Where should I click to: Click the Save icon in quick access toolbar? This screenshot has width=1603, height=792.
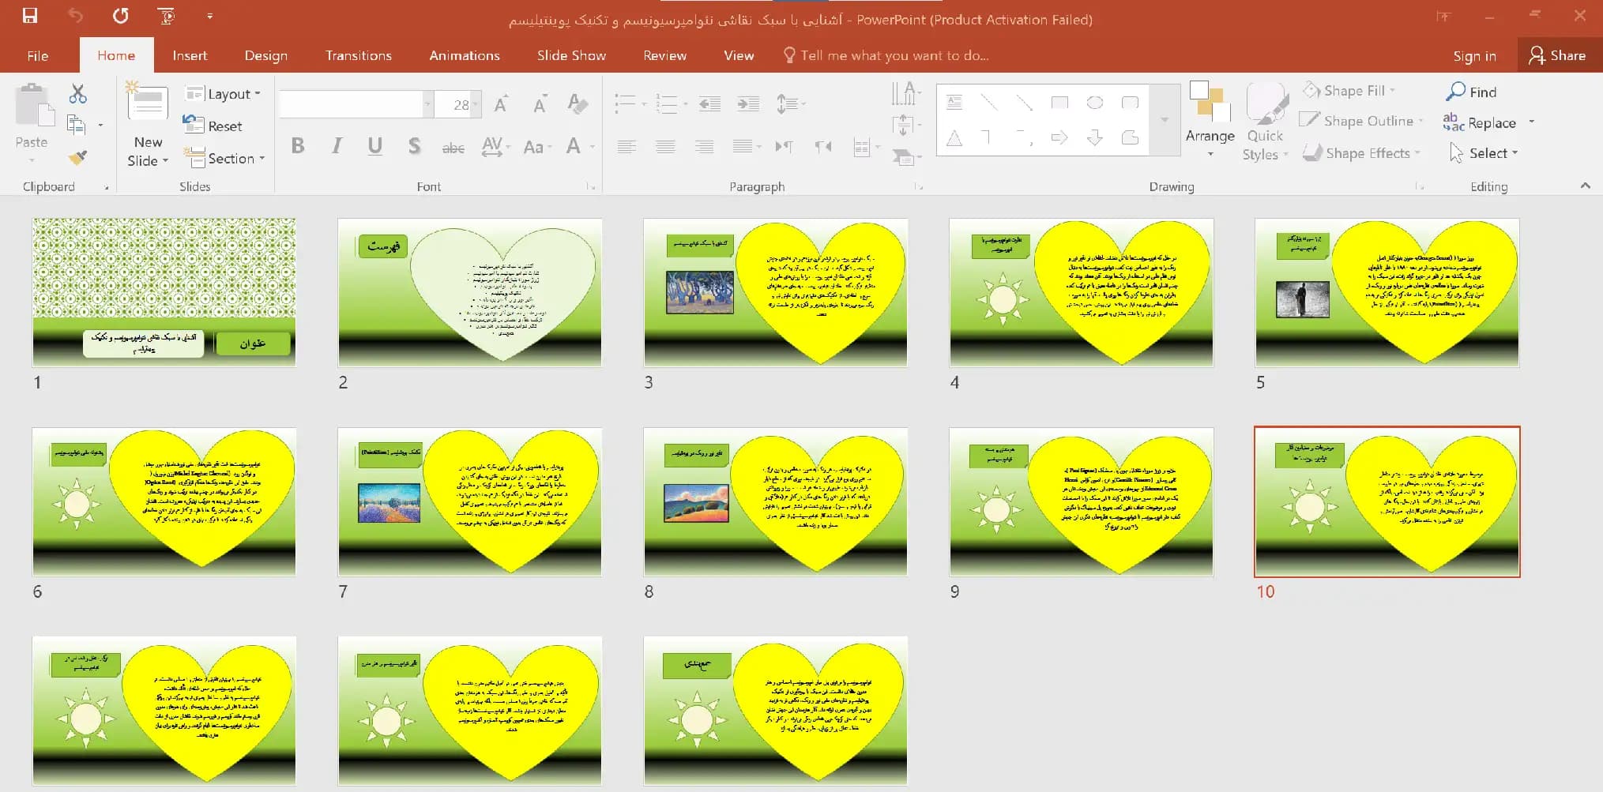pyautogui.click(x=30, y=16)
